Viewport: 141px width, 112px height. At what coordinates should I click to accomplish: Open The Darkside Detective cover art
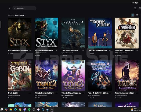(x=100, y=33)
